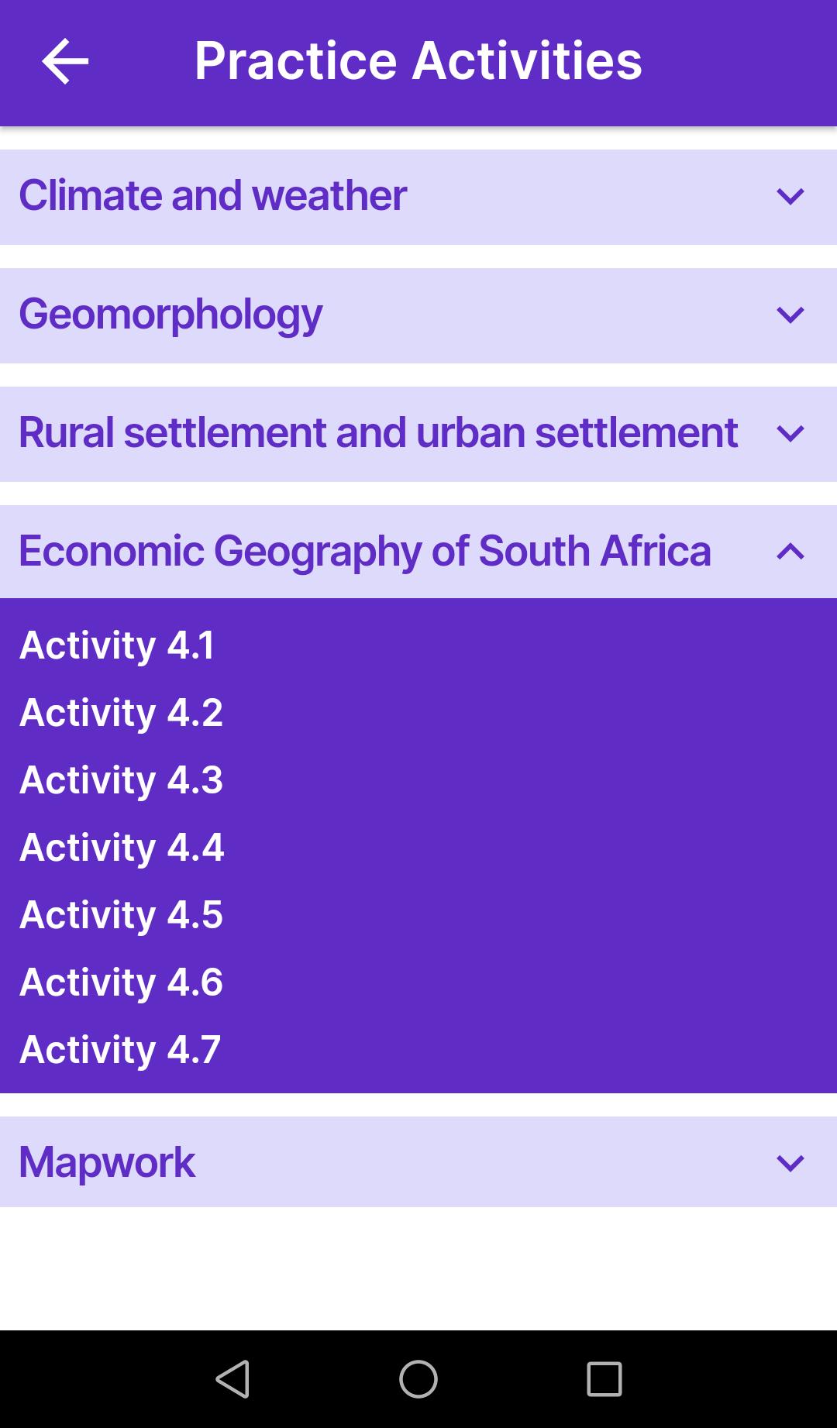Tap the Android home circle icon
This screenshot has height=1428, width=837.
(418, 1379)
